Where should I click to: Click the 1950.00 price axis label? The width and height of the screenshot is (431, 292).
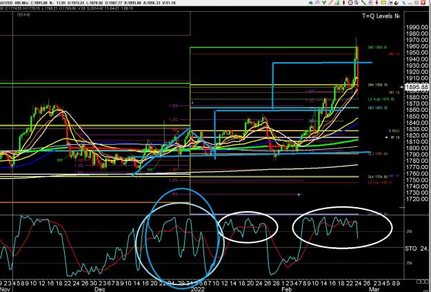tap(417, 52)
